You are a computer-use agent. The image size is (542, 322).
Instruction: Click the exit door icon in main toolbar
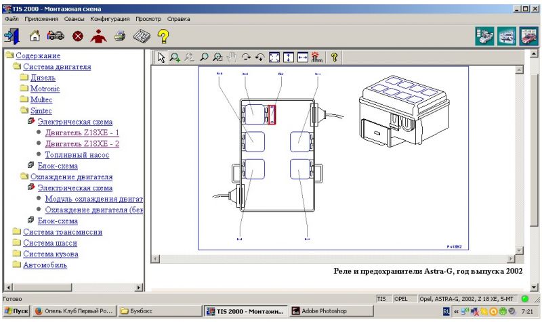pyautogui.click(x=12, y=37)
